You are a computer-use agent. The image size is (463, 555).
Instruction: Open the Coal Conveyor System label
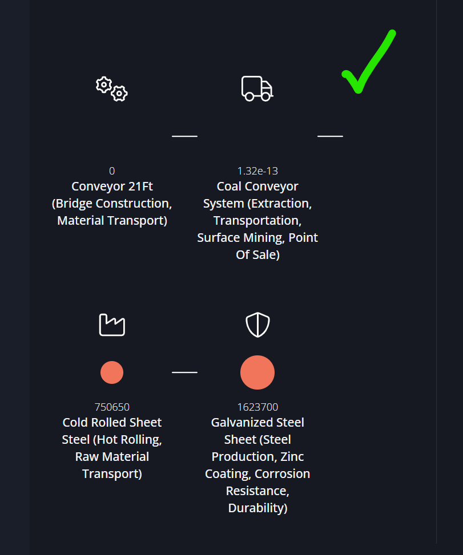pyautogui.click(x=257, y=221)
